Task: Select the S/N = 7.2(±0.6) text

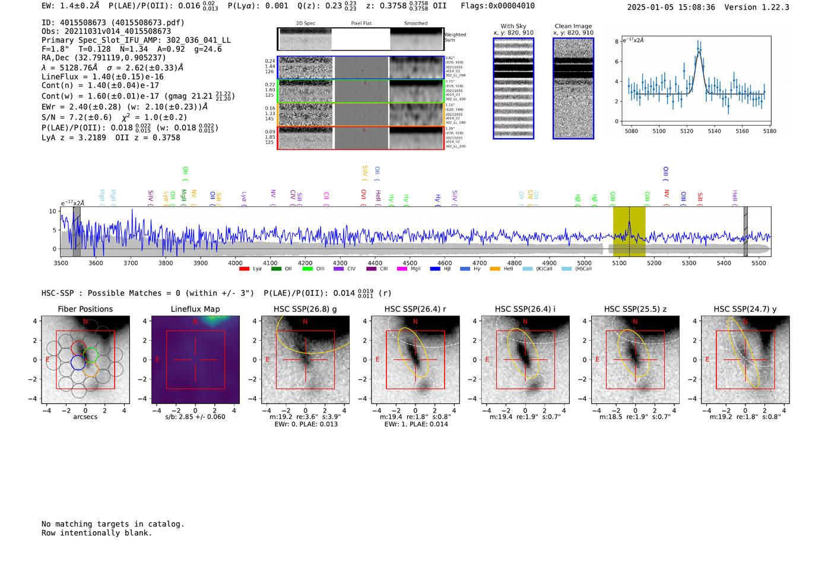Action: click(77, 117)
